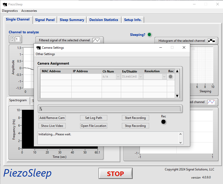Click the MAC Address column header
The width and height of the screenshot is (223, 184).
pos(51,71)
